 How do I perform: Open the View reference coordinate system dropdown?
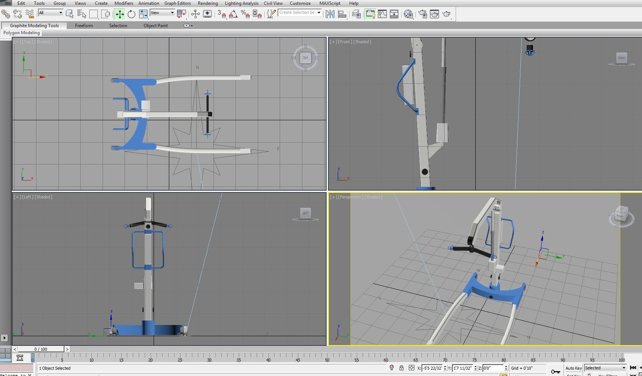(x=162, y=13)
